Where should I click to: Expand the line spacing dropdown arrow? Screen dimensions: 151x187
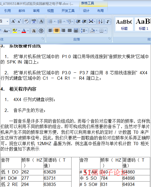click(x=86, y=31)
